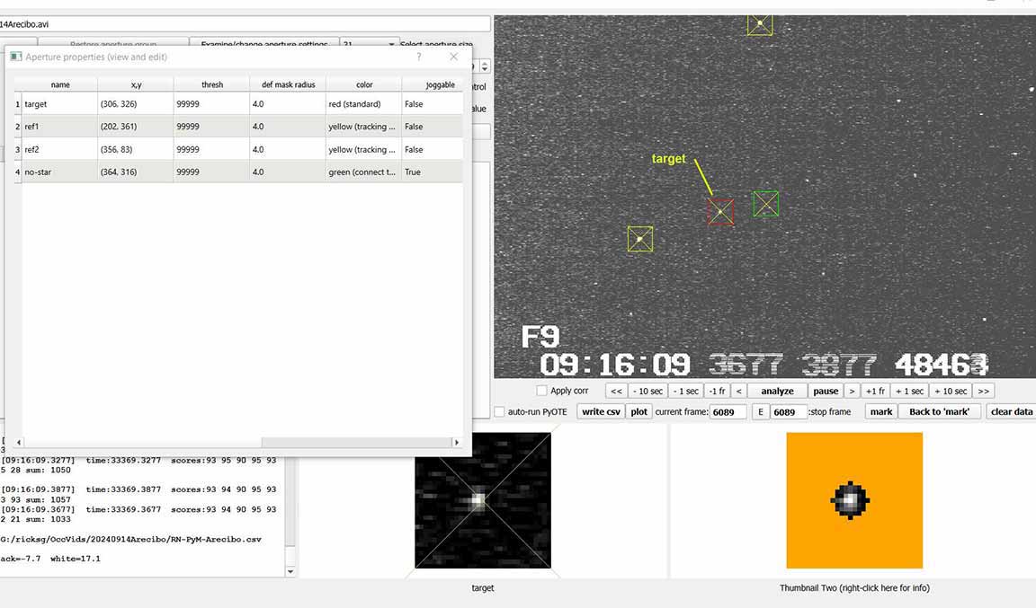The width and height of the screenshot is (1036, 608).
Task: Advance one frame with +1 fr
Action: [x=875, y=391]
